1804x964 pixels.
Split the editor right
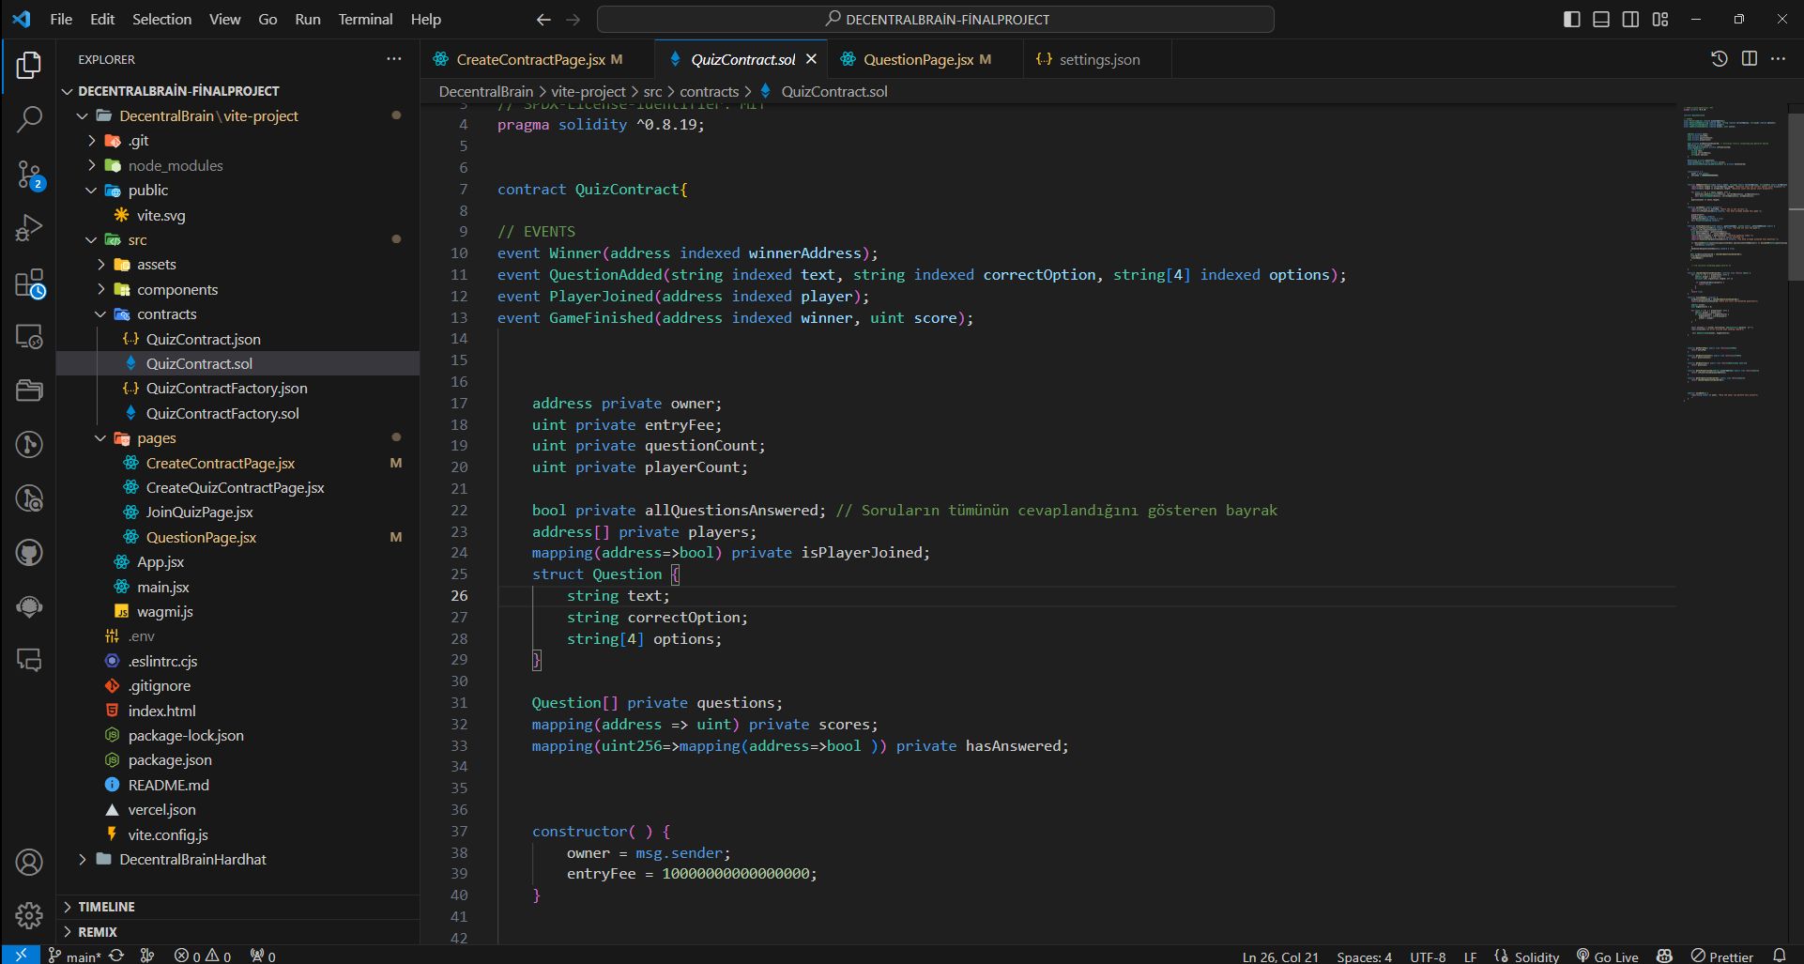tap(1749, 58)
